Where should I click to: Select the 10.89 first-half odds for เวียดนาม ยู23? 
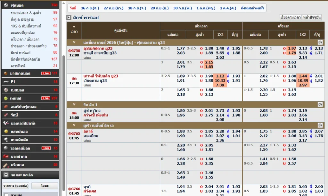(x=303, y=81)
